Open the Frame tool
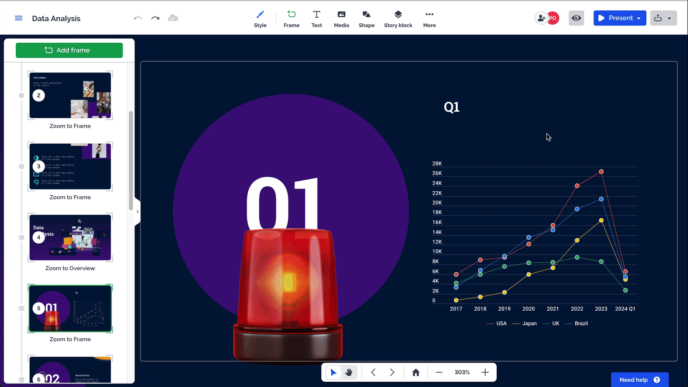Screen dimensions: 688x387 point(291,19)
